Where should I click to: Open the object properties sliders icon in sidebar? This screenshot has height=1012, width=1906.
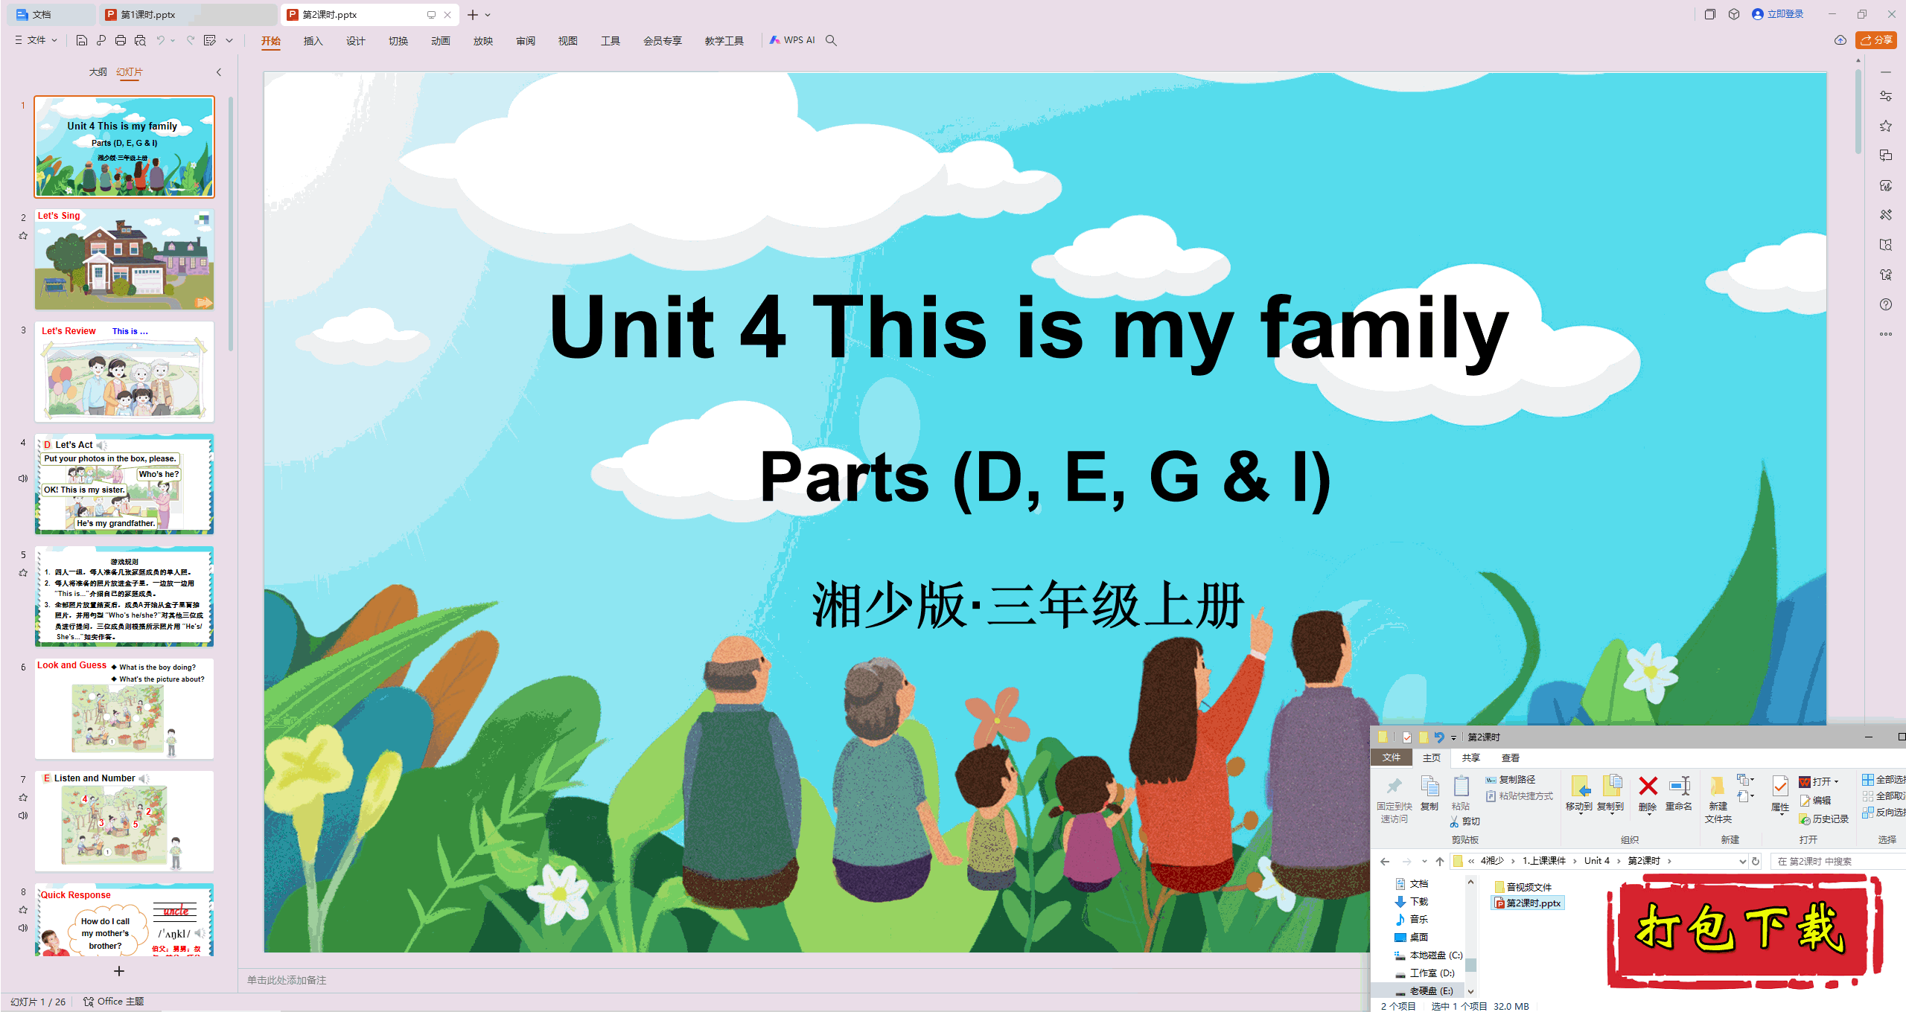point(1886,96)
